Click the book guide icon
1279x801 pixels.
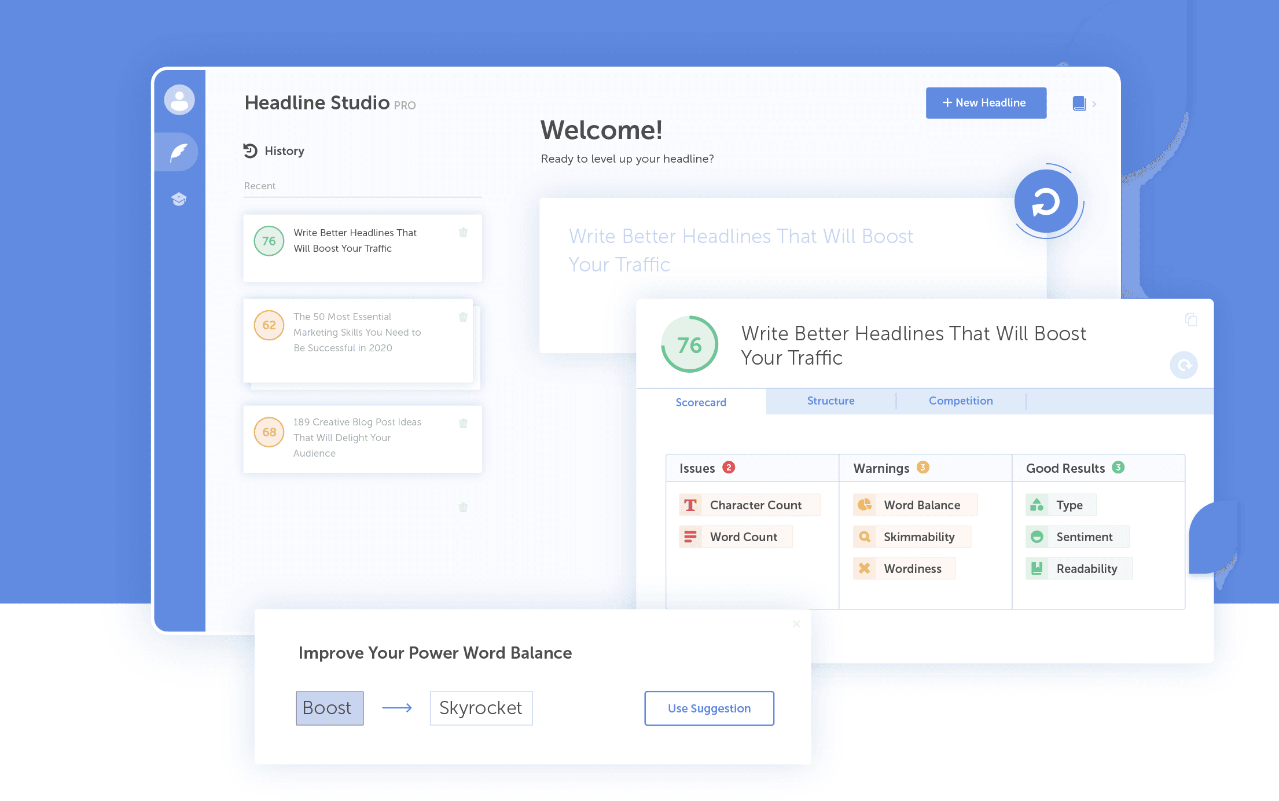(x=1079, y=104)
